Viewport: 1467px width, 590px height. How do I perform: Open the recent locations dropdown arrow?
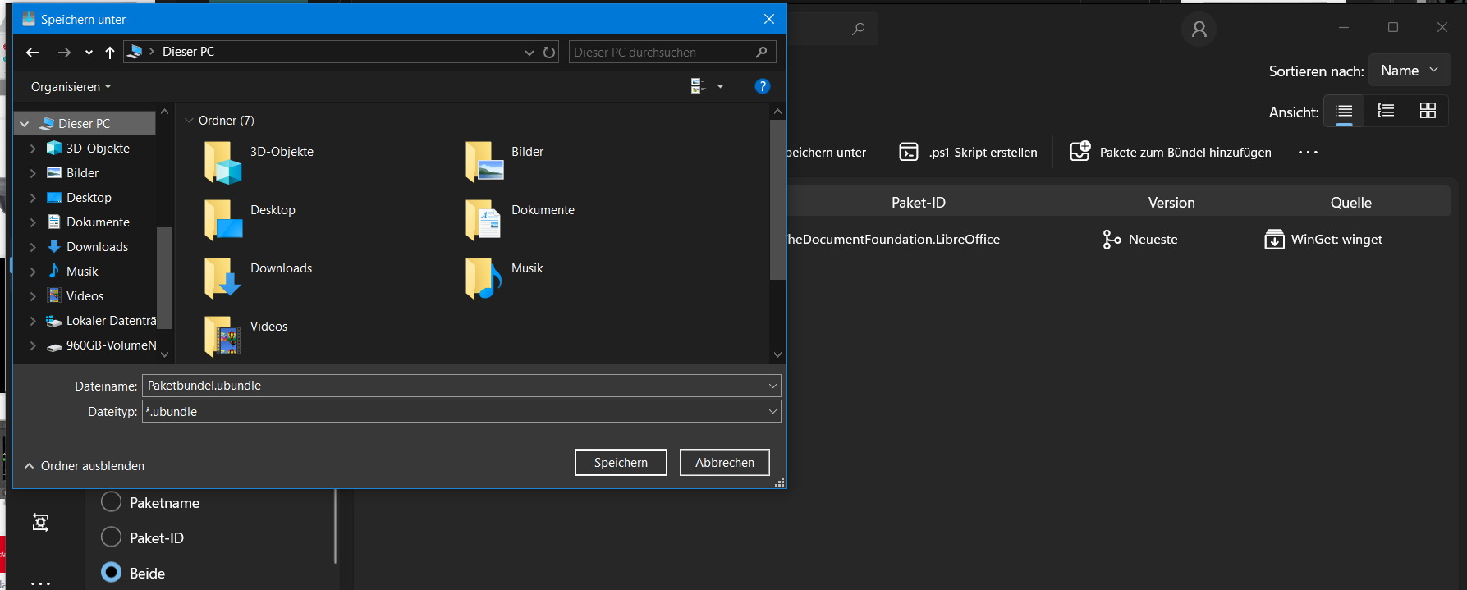click(x=89, y=53)
